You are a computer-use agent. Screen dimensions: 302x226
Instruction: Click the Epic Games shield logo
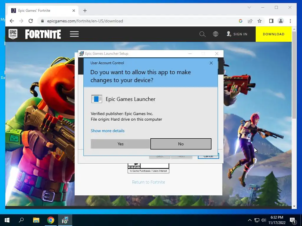tap(13, 34)
